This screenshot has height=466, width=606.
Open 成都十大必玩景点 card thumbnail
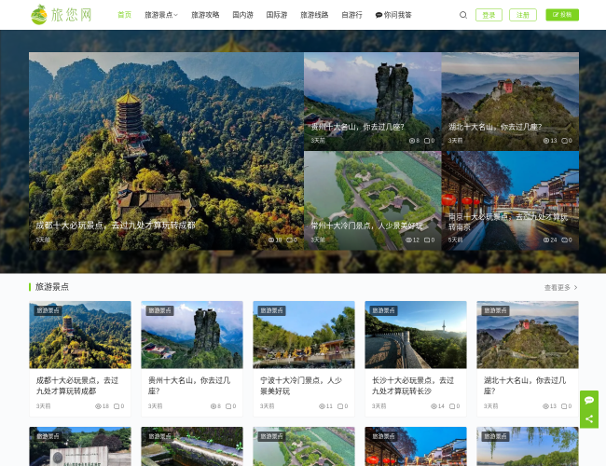tap(80, 335)
